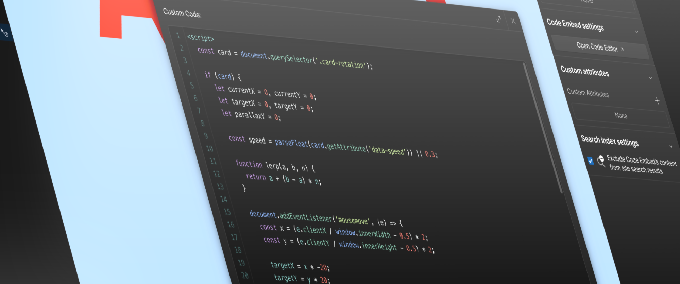The image size is (680, 284).
Task: Click the 'window.innerWidth' code text
Action: [363, 234]
